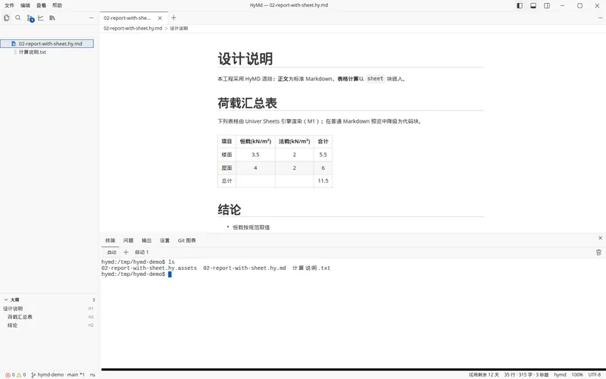Click the 结论 document heading
This screenshot has height=379, width=606.
(230, 210)
